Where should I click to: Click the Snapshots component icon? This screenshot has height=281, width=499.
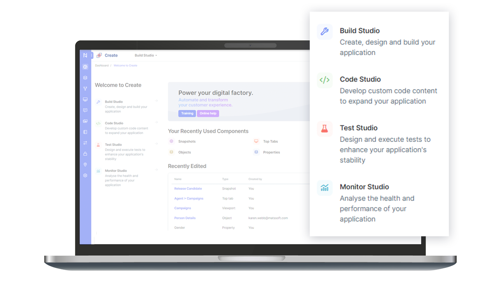[x=171, y=141]
